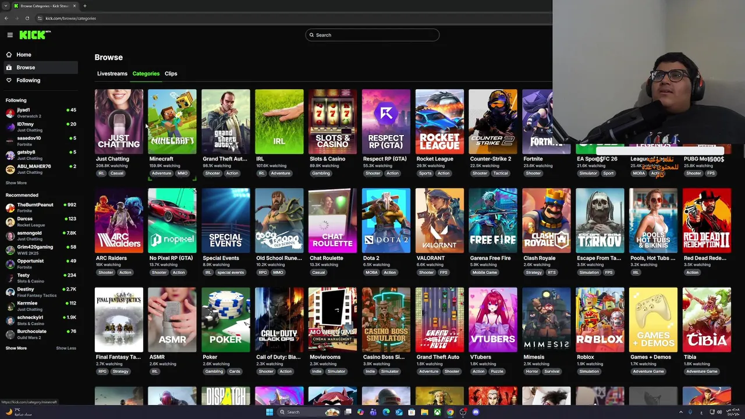Click the Following heart icon
The width and height of the screenshot is (745, 419).
pos(9,80)
